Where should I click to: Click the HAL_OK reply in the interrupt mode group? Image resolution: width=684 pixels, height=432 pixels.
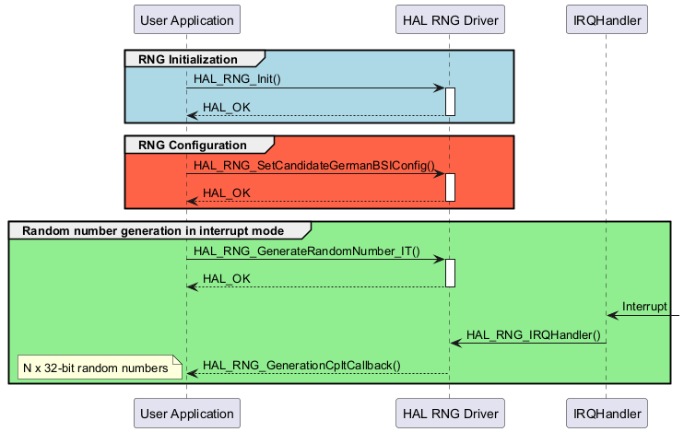tap(227, 278)
